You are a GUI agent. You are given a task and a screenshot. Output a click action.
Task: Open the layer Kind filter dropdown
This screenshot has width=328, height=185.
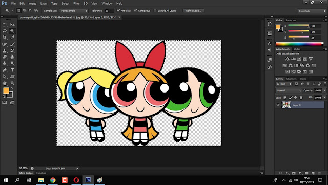coord(284,84)
